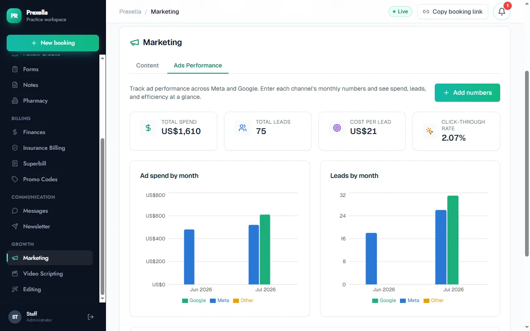Click Copy booking link button

click(x=453, y=12)
